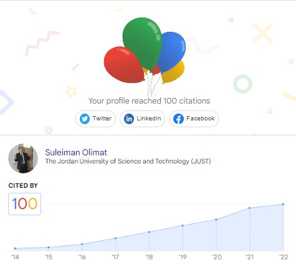This screenshot has height=267, width=296.
Task: Select the '18 data point on chart
Action: [x=149, y=232]
